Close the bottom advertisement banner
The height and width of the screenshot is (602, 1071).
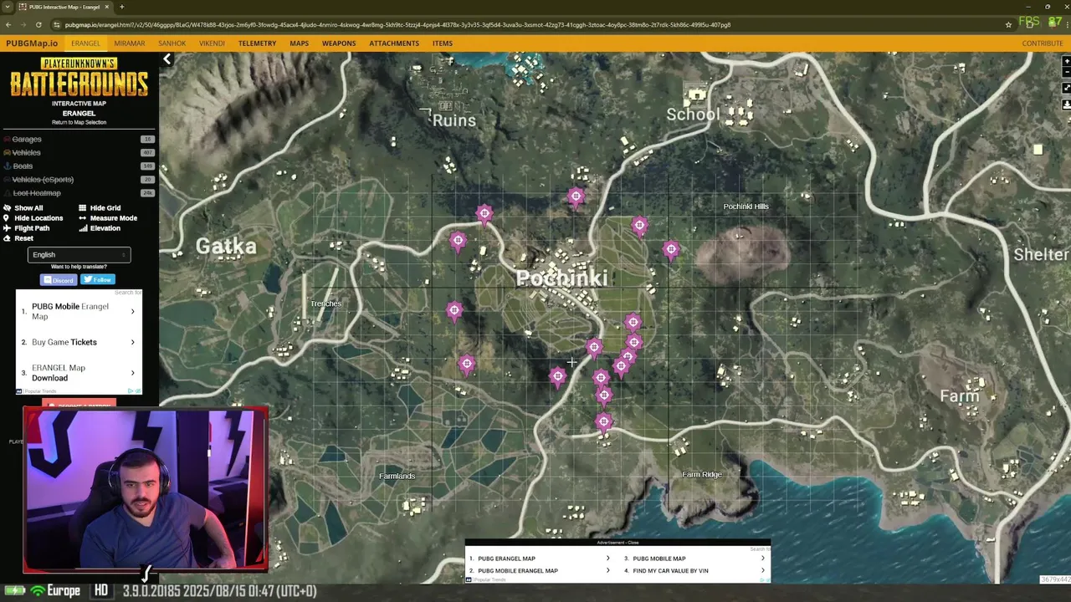point(617,543)
